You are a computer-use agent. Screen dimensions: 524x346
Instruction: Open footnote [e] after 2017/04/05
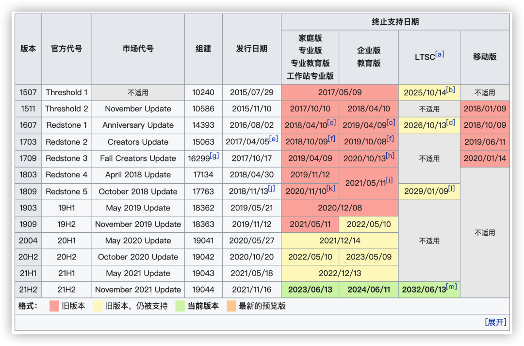point(273,138)
